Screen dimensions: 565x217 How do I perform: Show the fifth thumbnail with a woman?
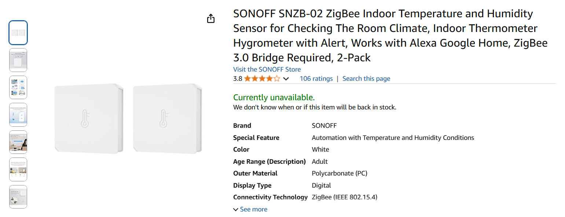[x=18, y=142]
